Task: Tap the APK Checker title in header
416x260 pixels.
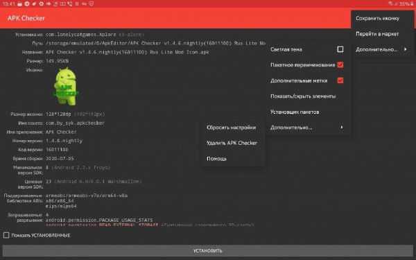Action: point(26,18)
